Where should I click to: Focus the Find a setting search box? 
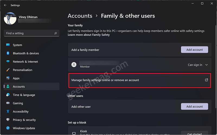[x=31, y=33]
